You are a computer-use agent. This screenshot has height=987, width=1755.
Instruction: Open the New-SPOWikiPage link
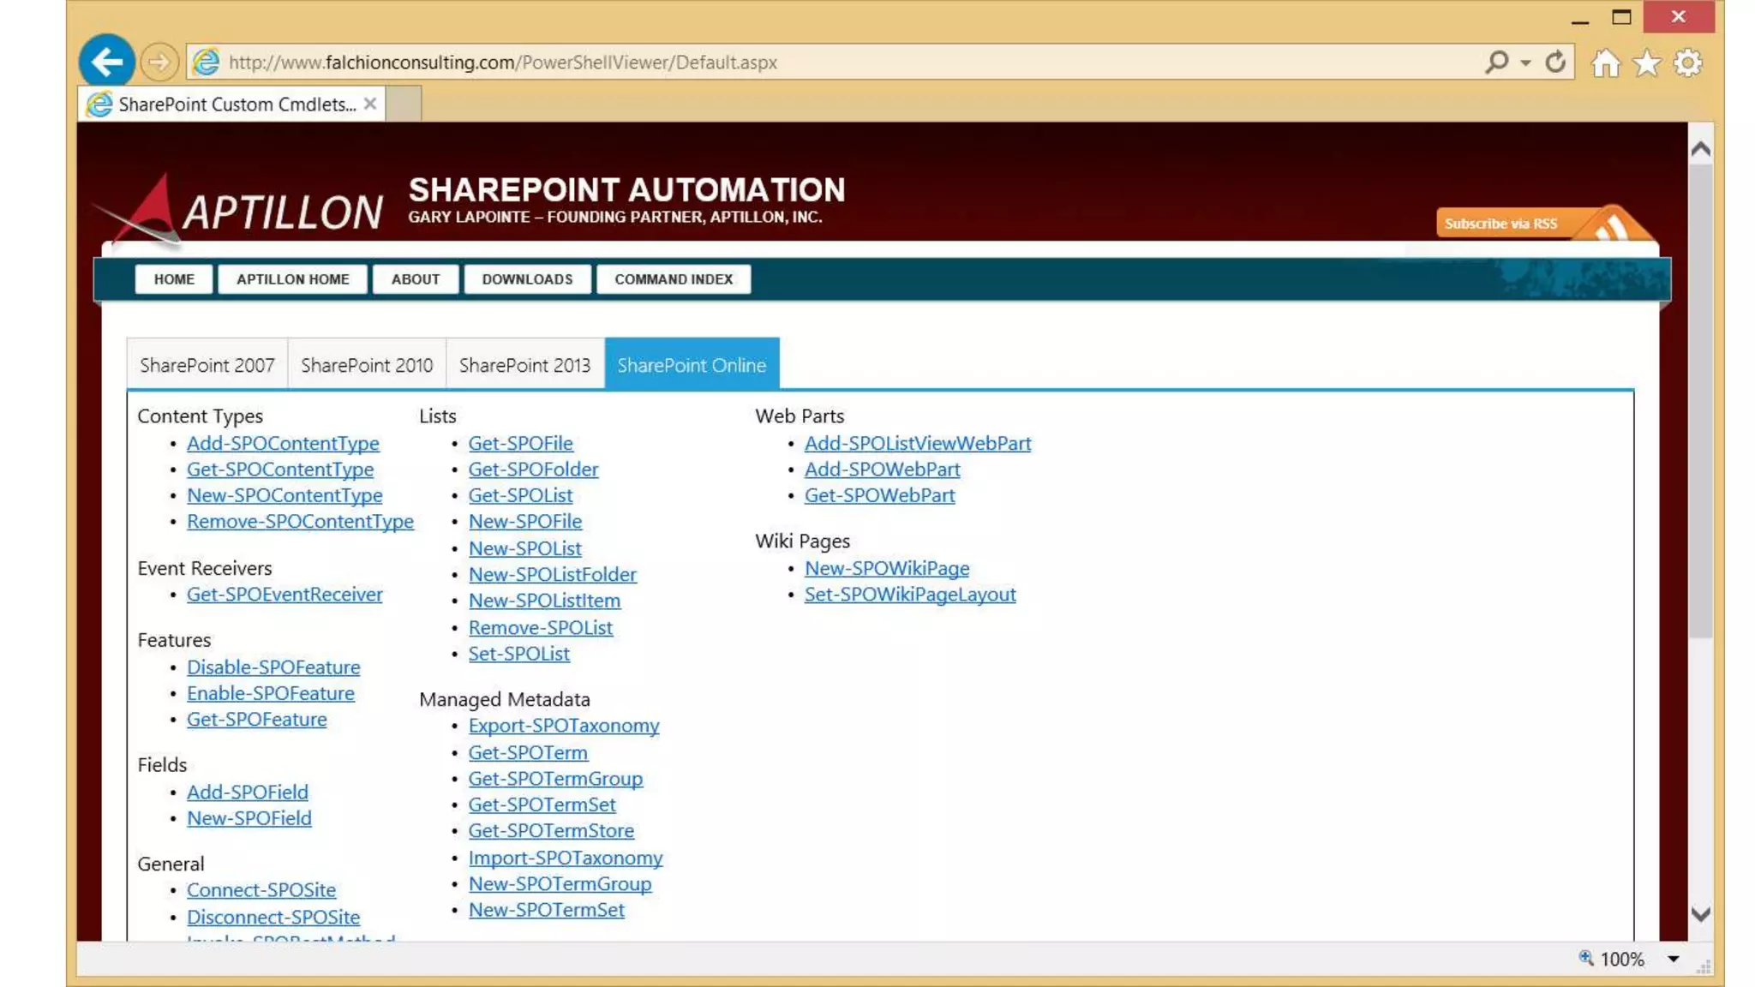coord(887,568)
